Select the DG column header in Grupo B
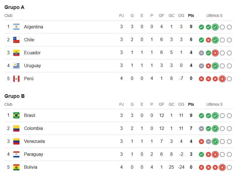Viewport: 236px width, 178px height. coord(181,104)
